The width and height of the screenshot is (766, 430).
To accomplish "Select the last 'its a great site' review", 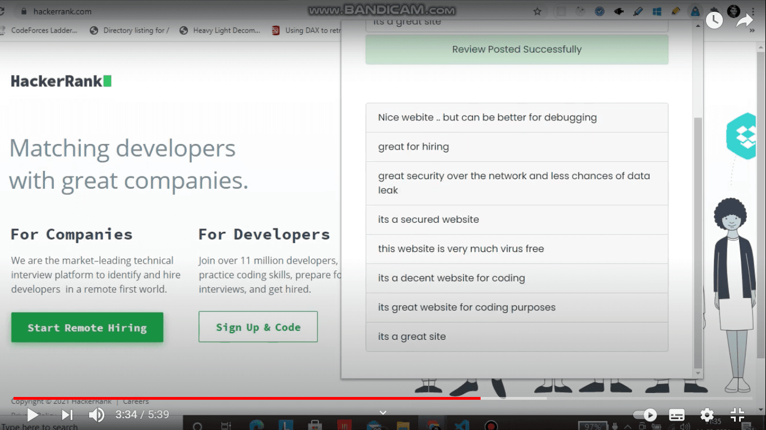I will (516, 336).
